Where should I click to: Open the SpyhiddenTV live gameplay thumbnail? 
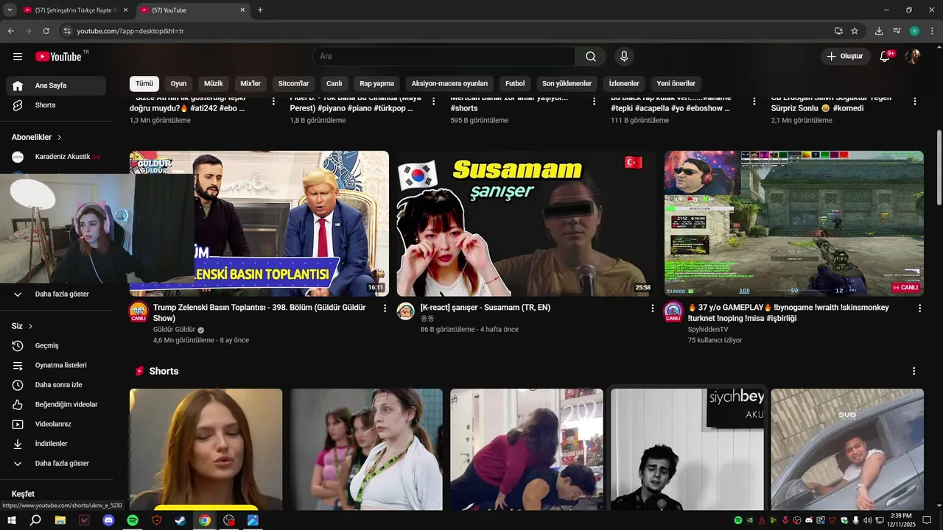[794, 224]
